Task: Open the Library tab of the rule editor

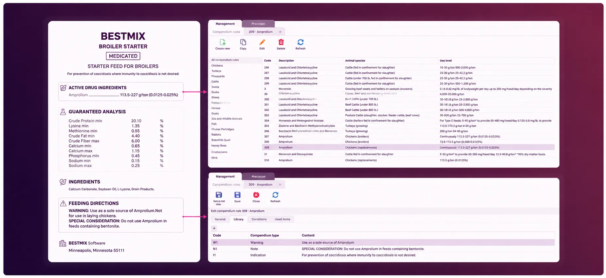Action: coord(238,219)
